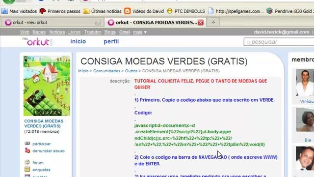
Task: Click the Web link in Google bar
Action: 25,32
